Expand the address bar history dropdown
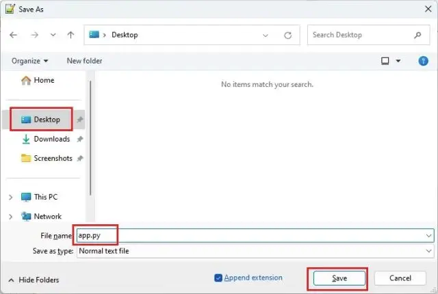 [266, 36]
